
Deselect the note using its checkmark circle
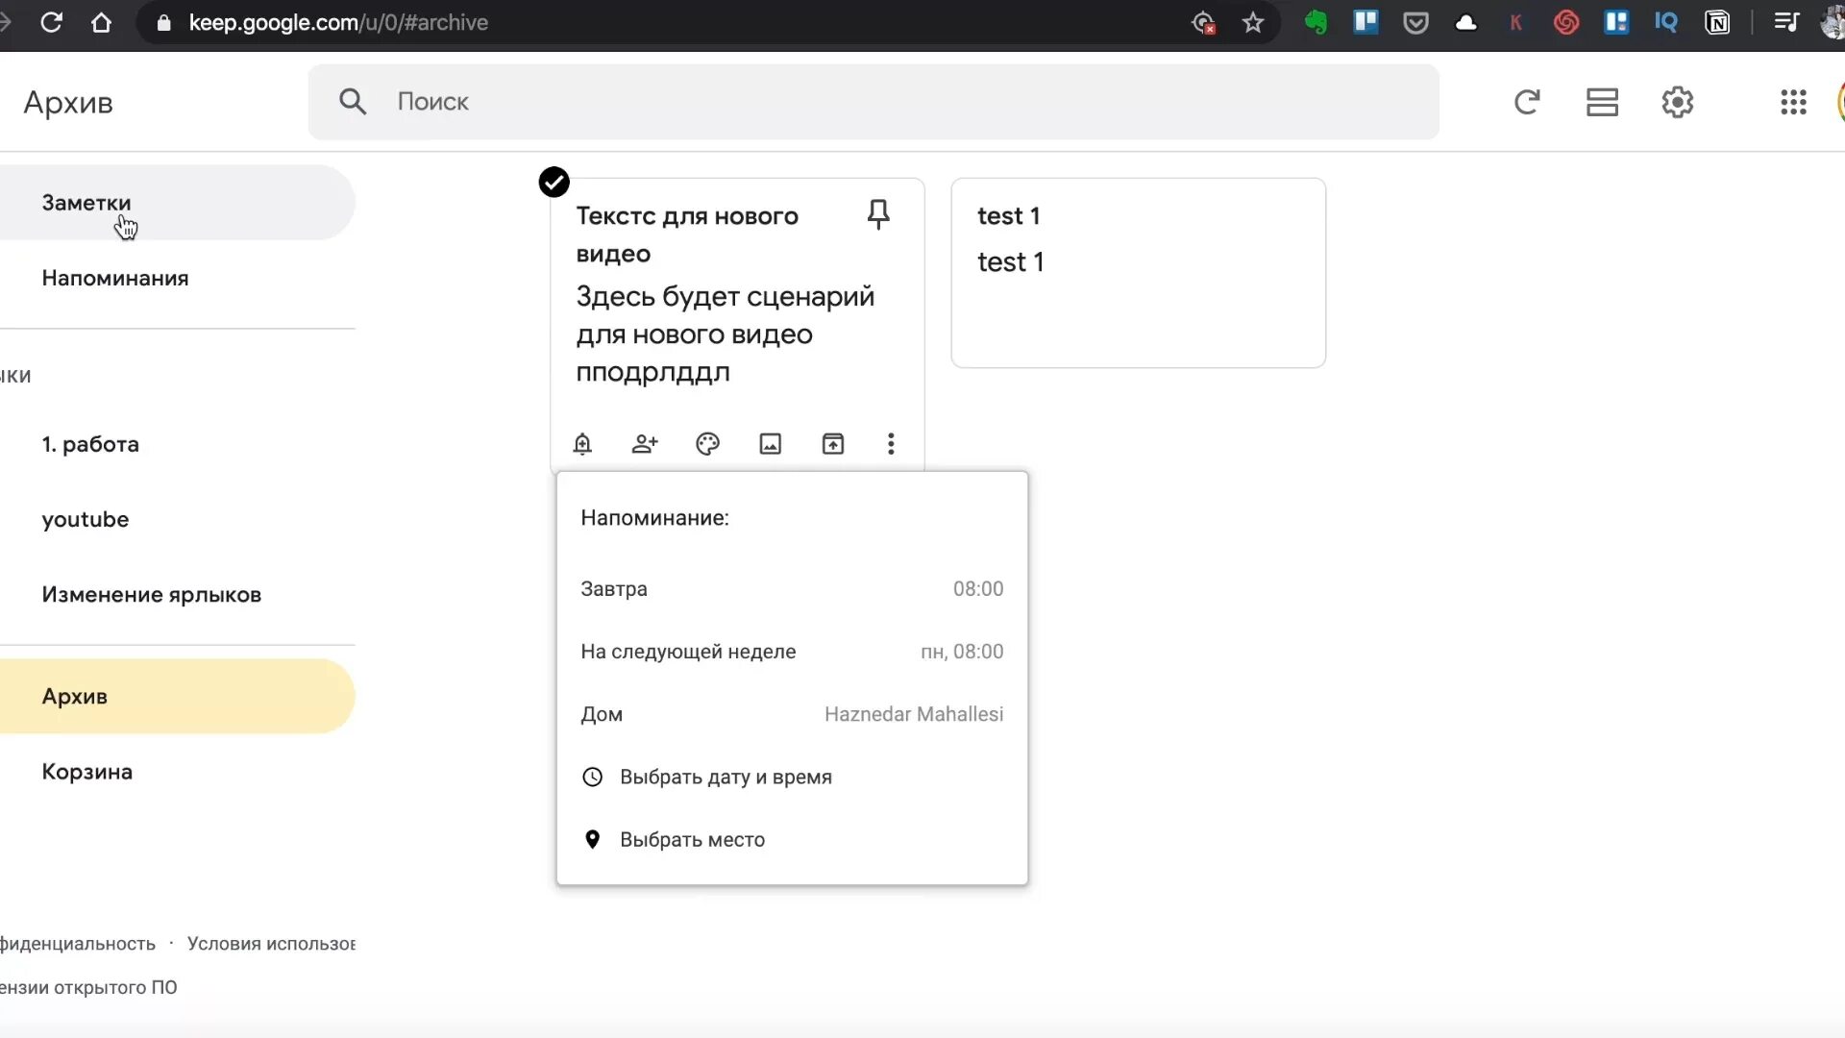(x=553, y=182)
